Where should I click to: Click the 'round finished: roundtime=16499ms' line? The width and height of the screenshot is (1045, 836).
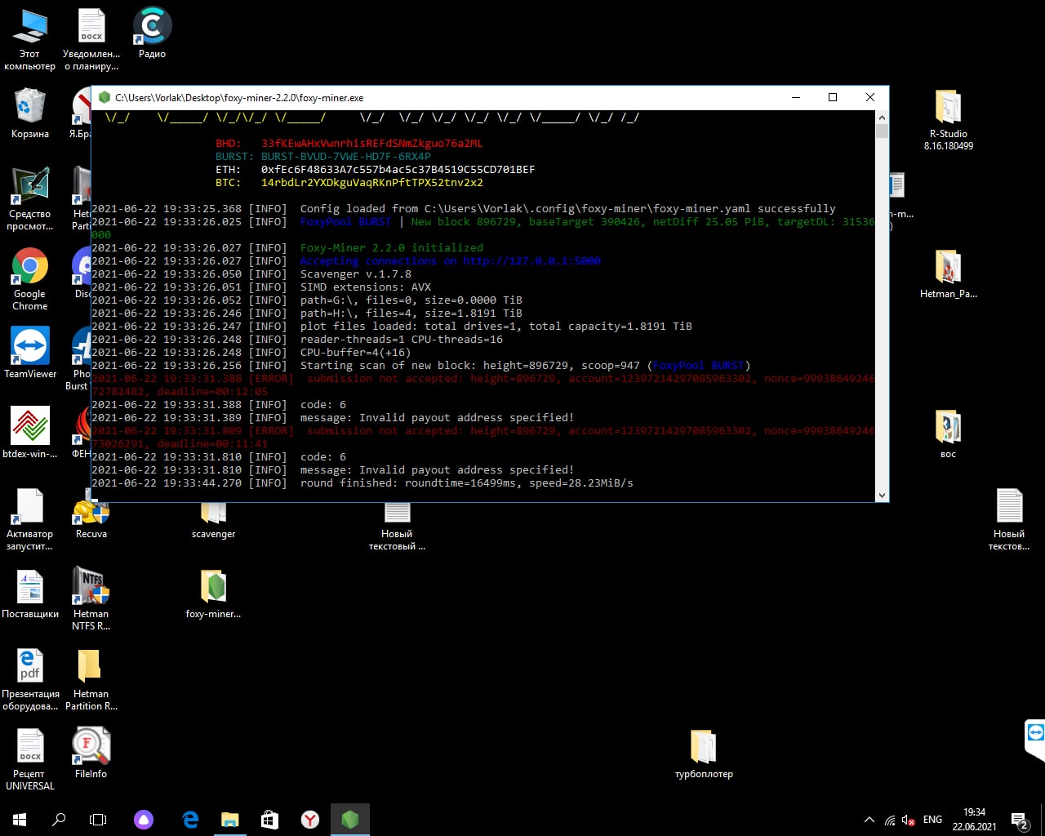tap(467, 483)
